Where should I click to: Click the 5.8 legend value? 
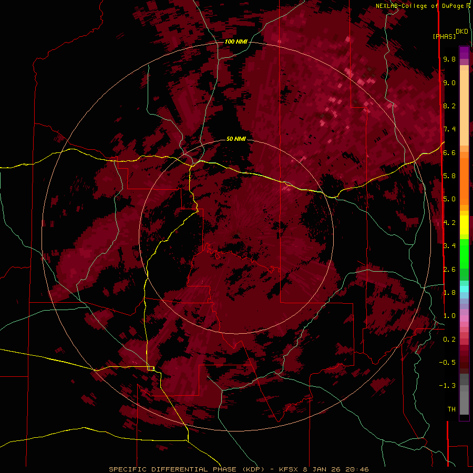(449, 176)
